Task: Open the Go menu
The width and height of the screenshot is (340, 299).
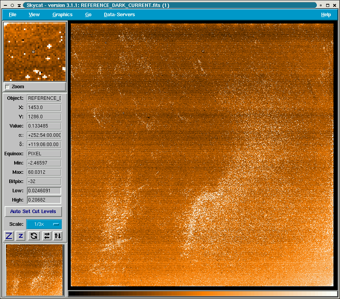Action: (x=88, y=15)
